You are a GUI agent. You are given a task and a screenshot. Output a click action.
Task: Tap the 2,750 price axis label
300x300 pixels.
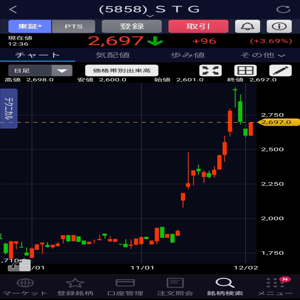point(272,115)
